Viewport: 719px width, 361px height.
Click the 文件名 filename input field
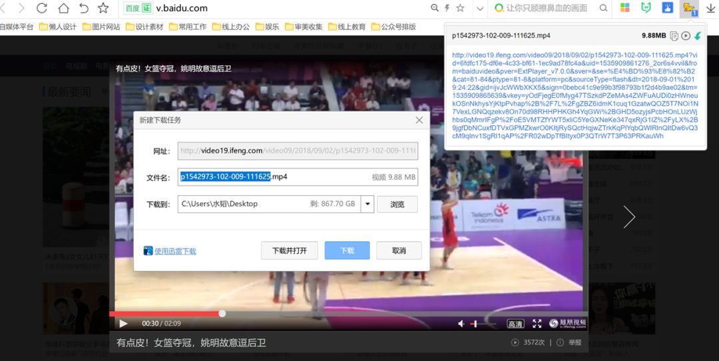[x=273, y=177]
